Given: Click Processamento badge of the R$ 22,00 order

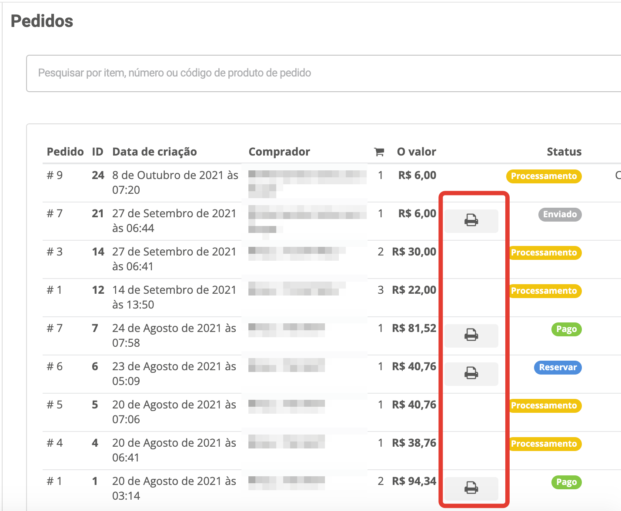Looking at the screenshot, I should click(x=545, y=291).
